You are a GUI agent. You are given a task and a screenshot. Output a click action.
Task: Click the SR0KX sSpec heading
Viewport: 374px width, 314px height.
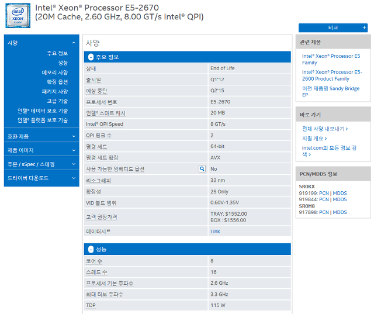[307, 187]
